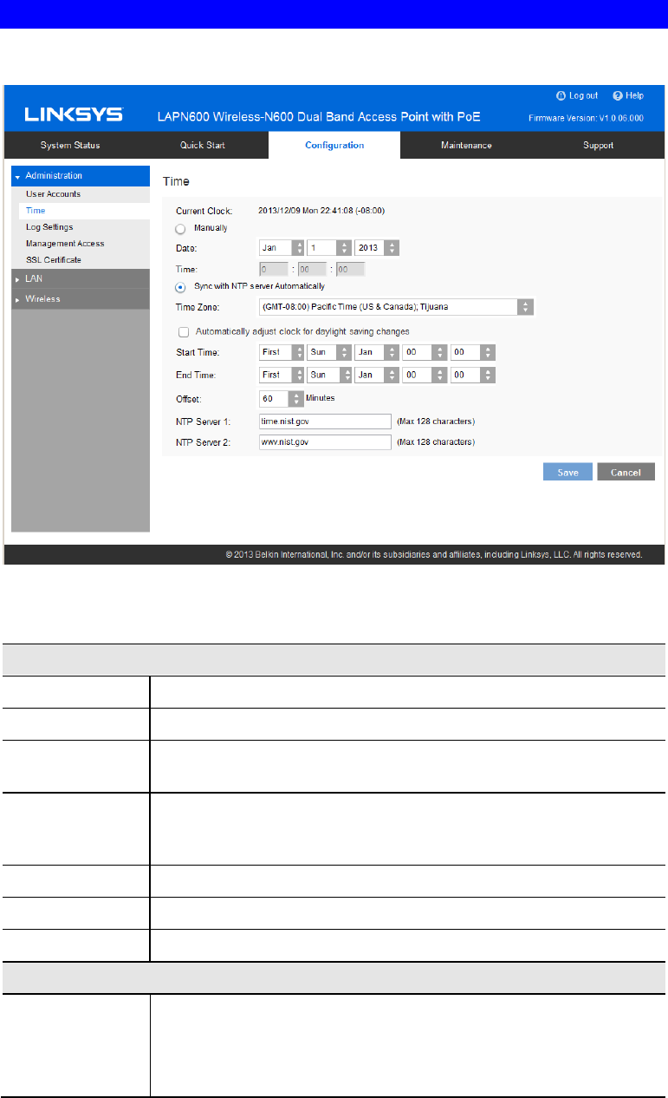
Task: Open Start Time weekday dropdown showing Sun
Action: tap(329, 352)
